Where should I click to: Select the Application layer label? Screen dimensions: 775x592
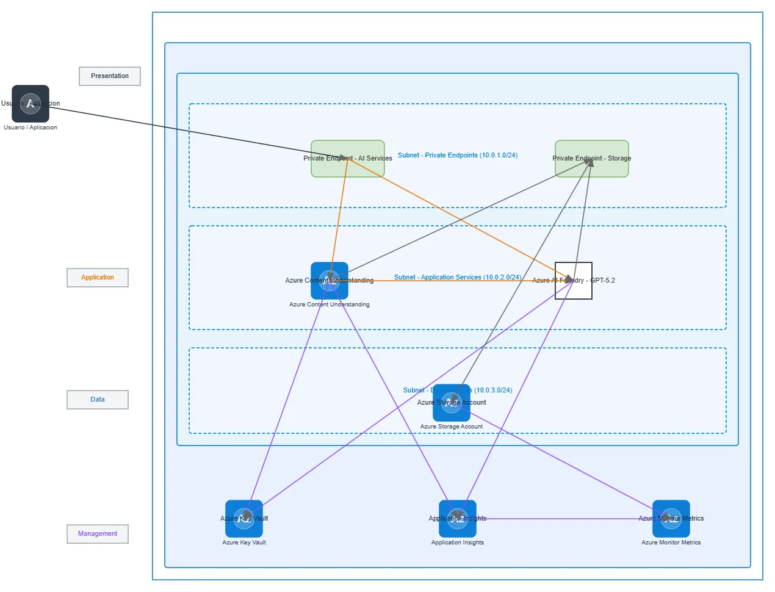point(98,278)
